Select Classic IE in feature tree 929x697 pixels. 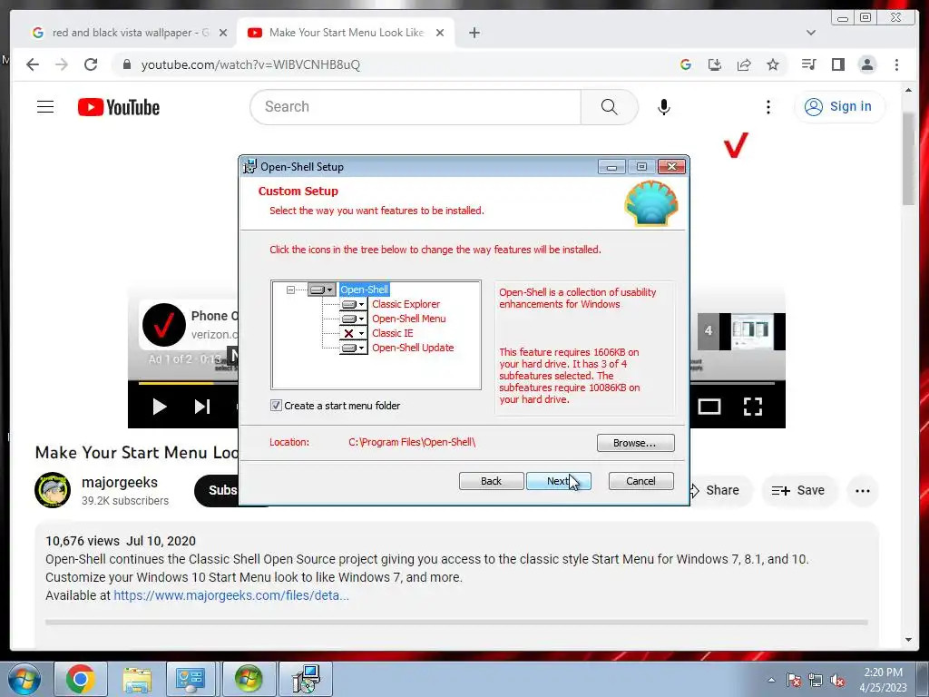(392, 333)
